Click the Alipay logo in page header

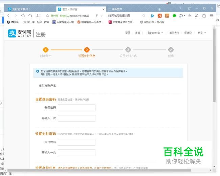coord(20,34)
